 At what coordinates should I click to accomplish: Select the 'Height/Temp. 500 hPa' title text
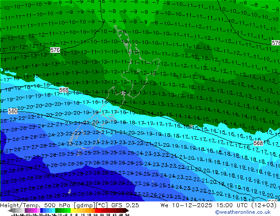(x=34, y=205)
